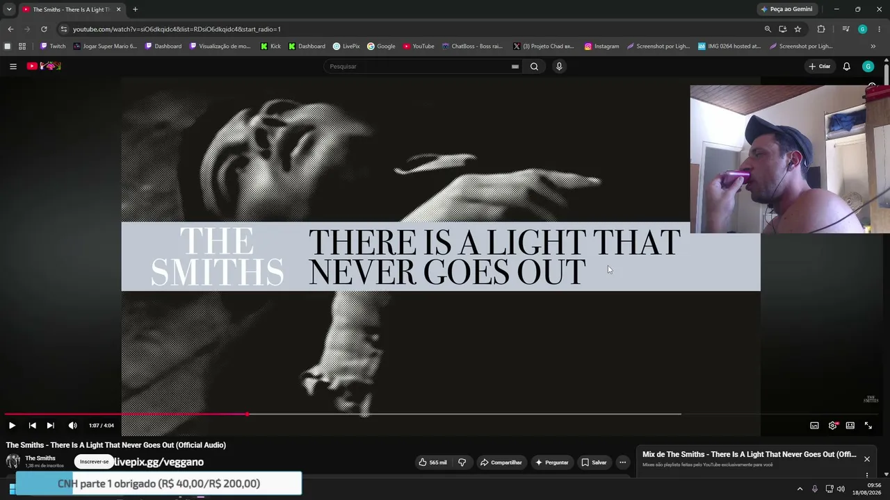The image size is (890, 500).
Task: Expand the tab search dropdown
Action: coord(9,10)
